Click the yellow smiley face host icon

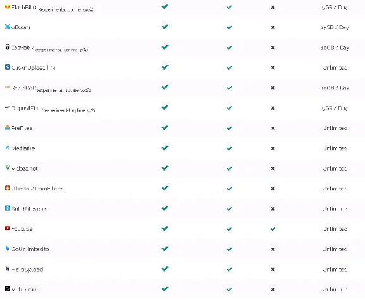pos(8,6)
